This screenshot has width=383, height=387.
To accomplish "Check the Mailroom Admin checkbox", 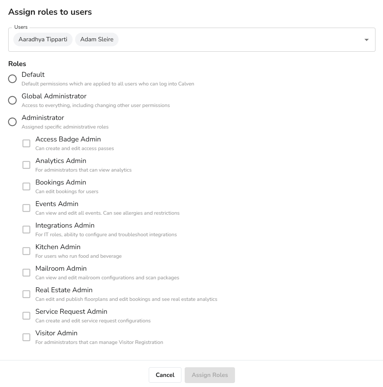I will point(26,273).
